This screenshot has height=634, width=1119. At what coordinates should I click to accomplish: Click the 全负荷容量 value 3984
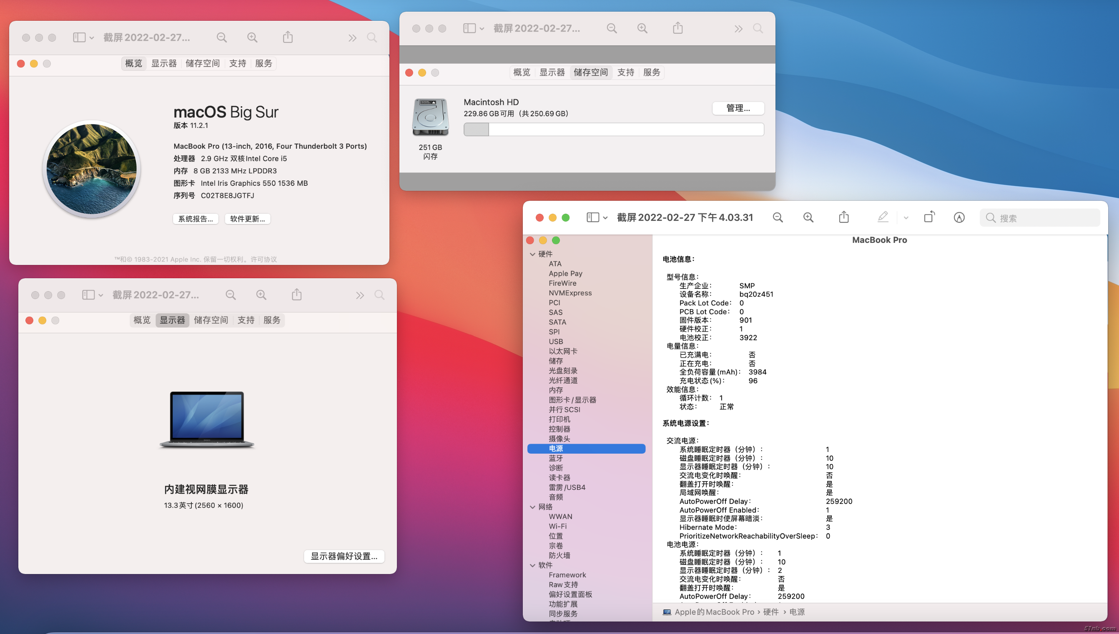point(758,372)
